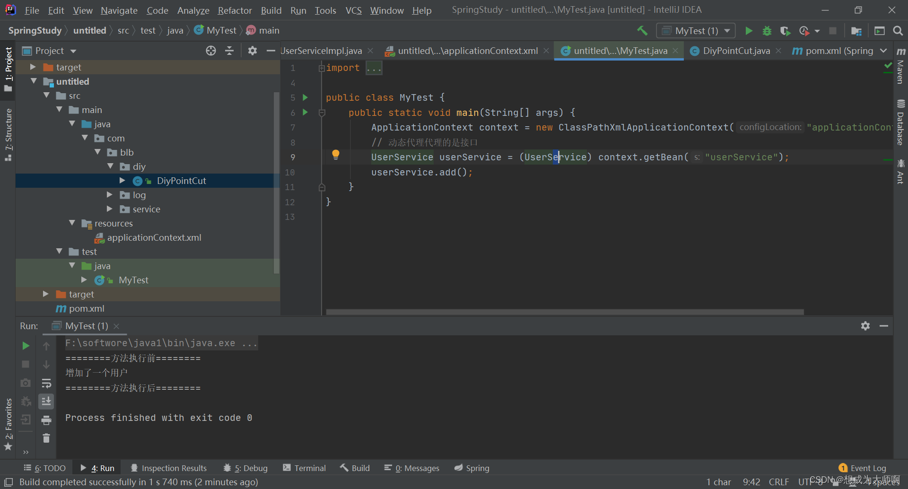Open the Database tool window
The width and height of the screenshot is (908, 489).
pos(901,122)
